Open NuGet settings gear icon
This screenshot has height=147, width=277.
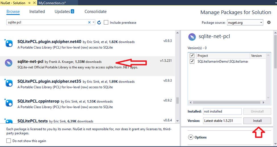[269, 22]
